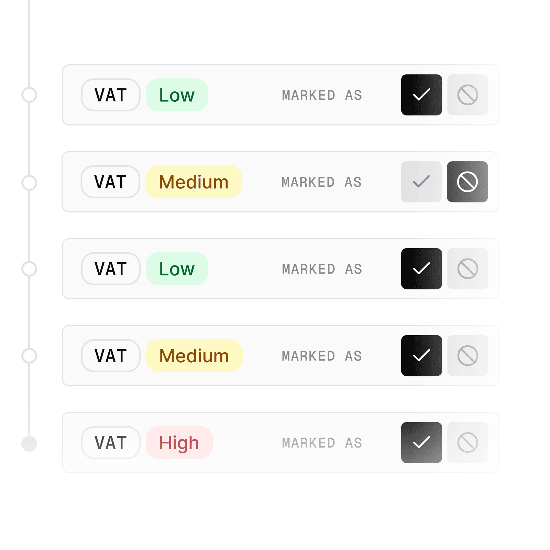This screenshot has height=550, width=550.
Task: Click the block icon on the first Low row
Action: click(x=467, y=95)
